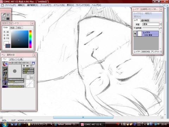Select the move cross tool in the toolbox
The width and height of the screenshot is (169, 127).
point(8,15)
